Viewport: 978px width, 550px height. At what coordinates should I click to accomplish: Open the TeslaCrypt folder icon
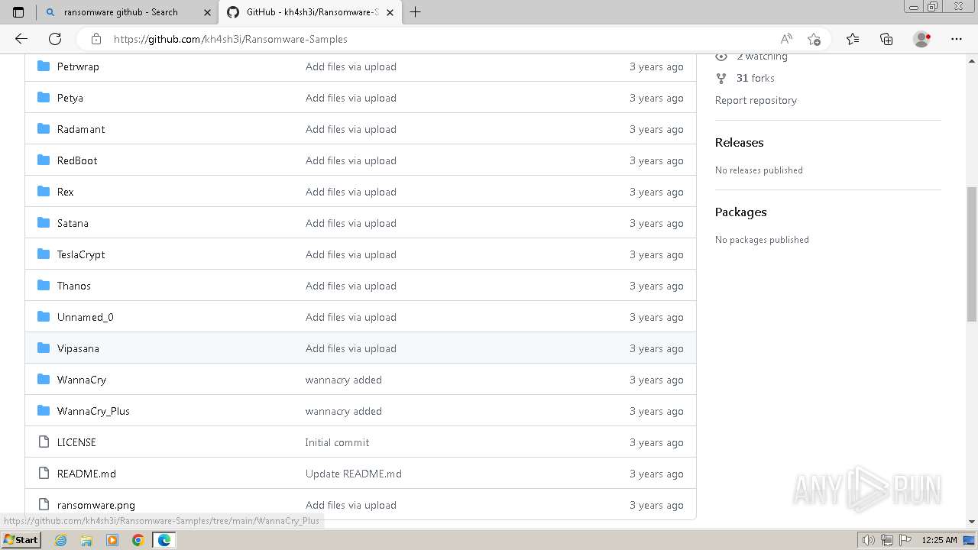pos(44,254)
